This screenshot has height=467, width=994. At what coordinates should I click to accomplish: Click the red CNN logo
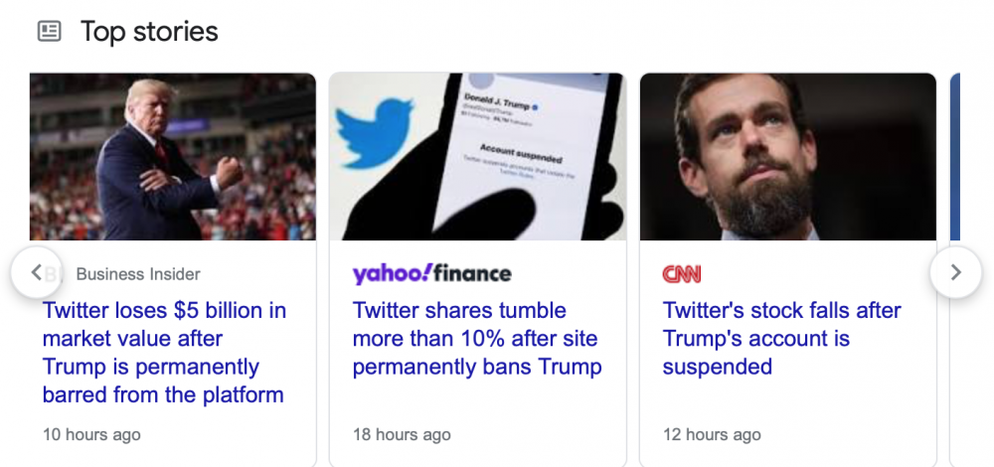[682, 273]
